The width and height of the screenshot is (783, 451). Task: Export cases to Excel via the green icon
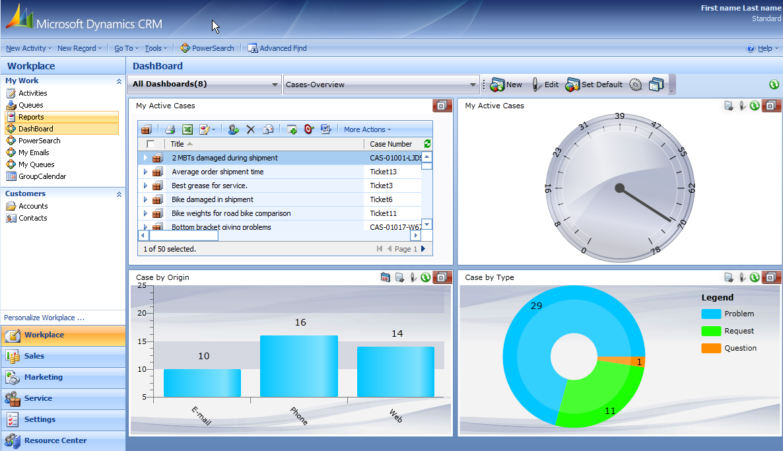click(x=187, y=129)
